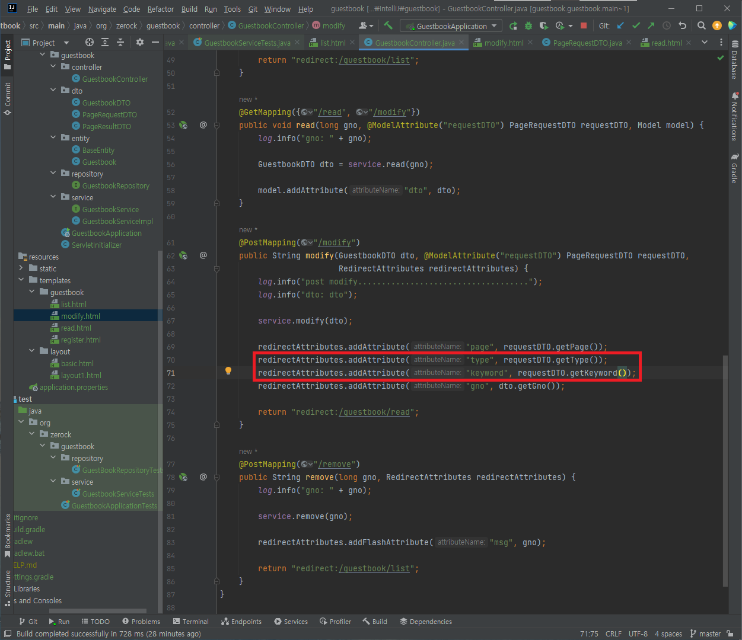
Task: Hide the Project panel with minus icon
Action: point(155,42)
